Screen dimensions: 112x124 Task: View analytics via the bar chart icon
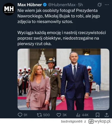[x=78, y=115]
